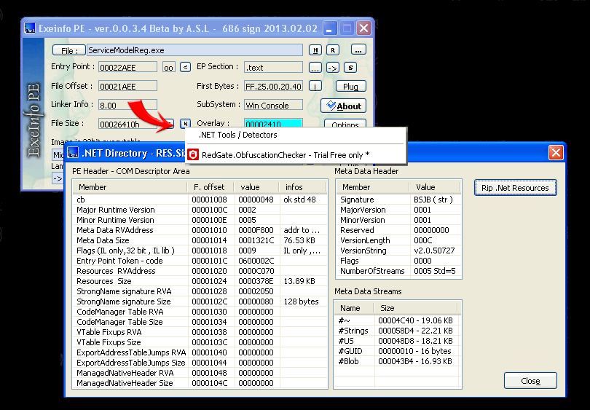
Task: Click the File Size 00026410h field
Action: 128,124
